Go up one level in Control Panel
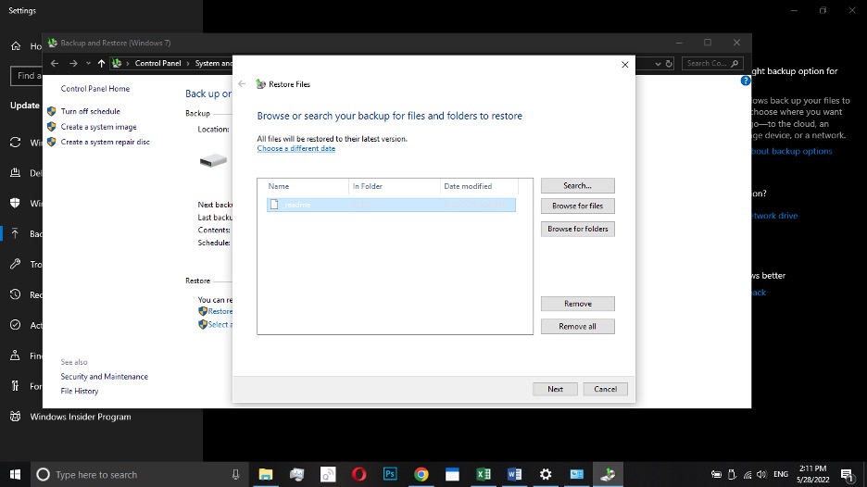The height and width of the screenshot is (487, 867). click(101, 64)
